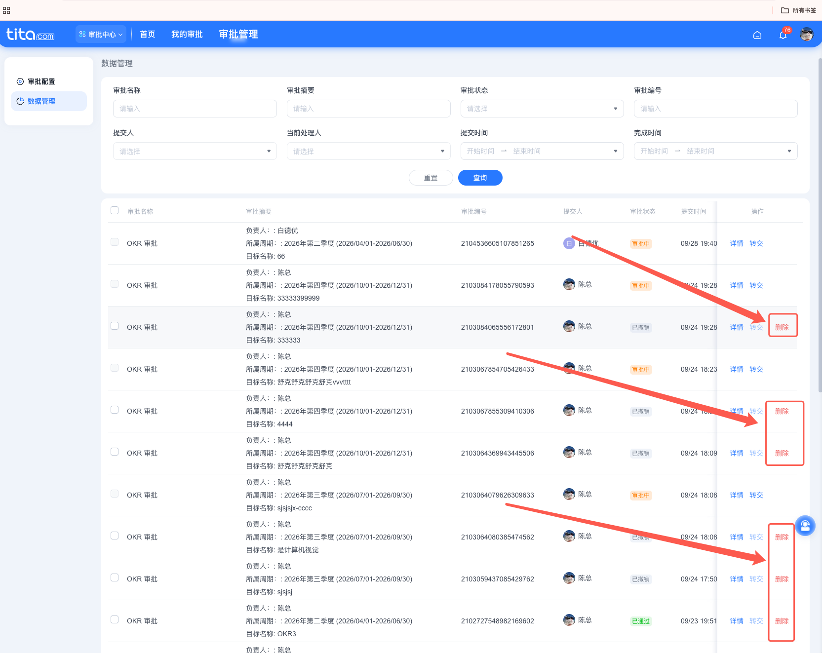Open the browser apps grid icon
This screenshot has width=822, height=653.
coord(6,10)
